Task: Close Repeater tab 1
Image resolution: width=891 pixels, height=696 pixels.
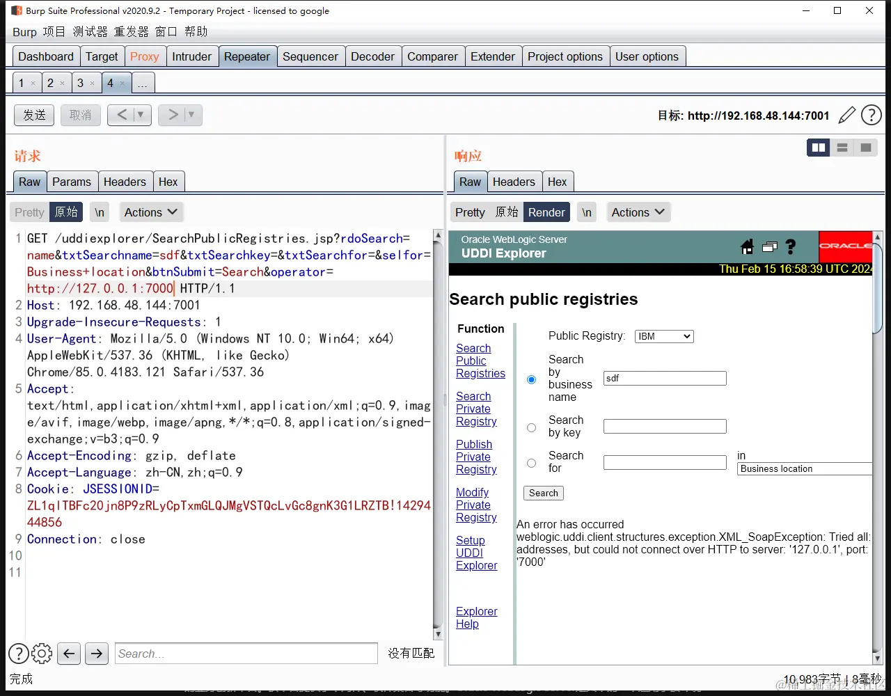Action: 33,84
